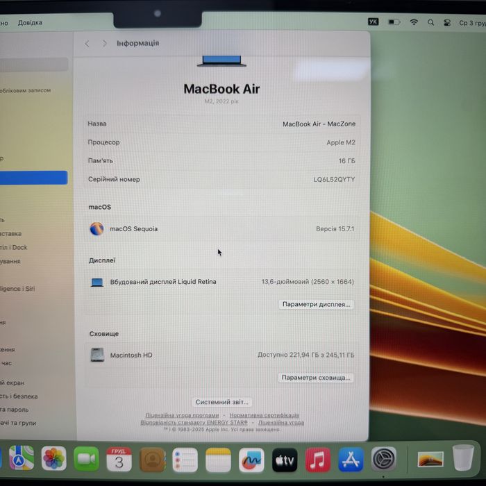Open the Довідка menu
This screenshot has height=486, width=486.
30,23
